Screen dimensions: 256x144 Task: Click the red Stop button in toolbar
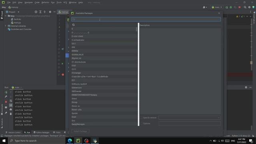(240, 7)
